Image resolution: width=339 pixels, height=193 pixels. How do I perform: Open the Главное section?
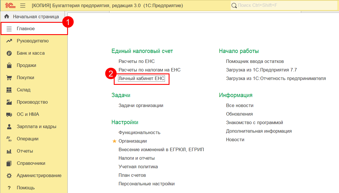34,28
